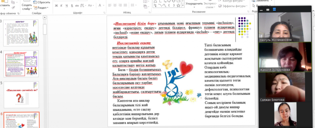The width and height of the screenshot is (315, 128).
Task: Open the Создать слайд dropdown
Action: click(27, 7)
